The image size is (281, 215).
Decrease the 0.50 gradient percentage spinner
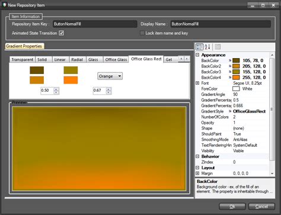click(x=56, y=92)
